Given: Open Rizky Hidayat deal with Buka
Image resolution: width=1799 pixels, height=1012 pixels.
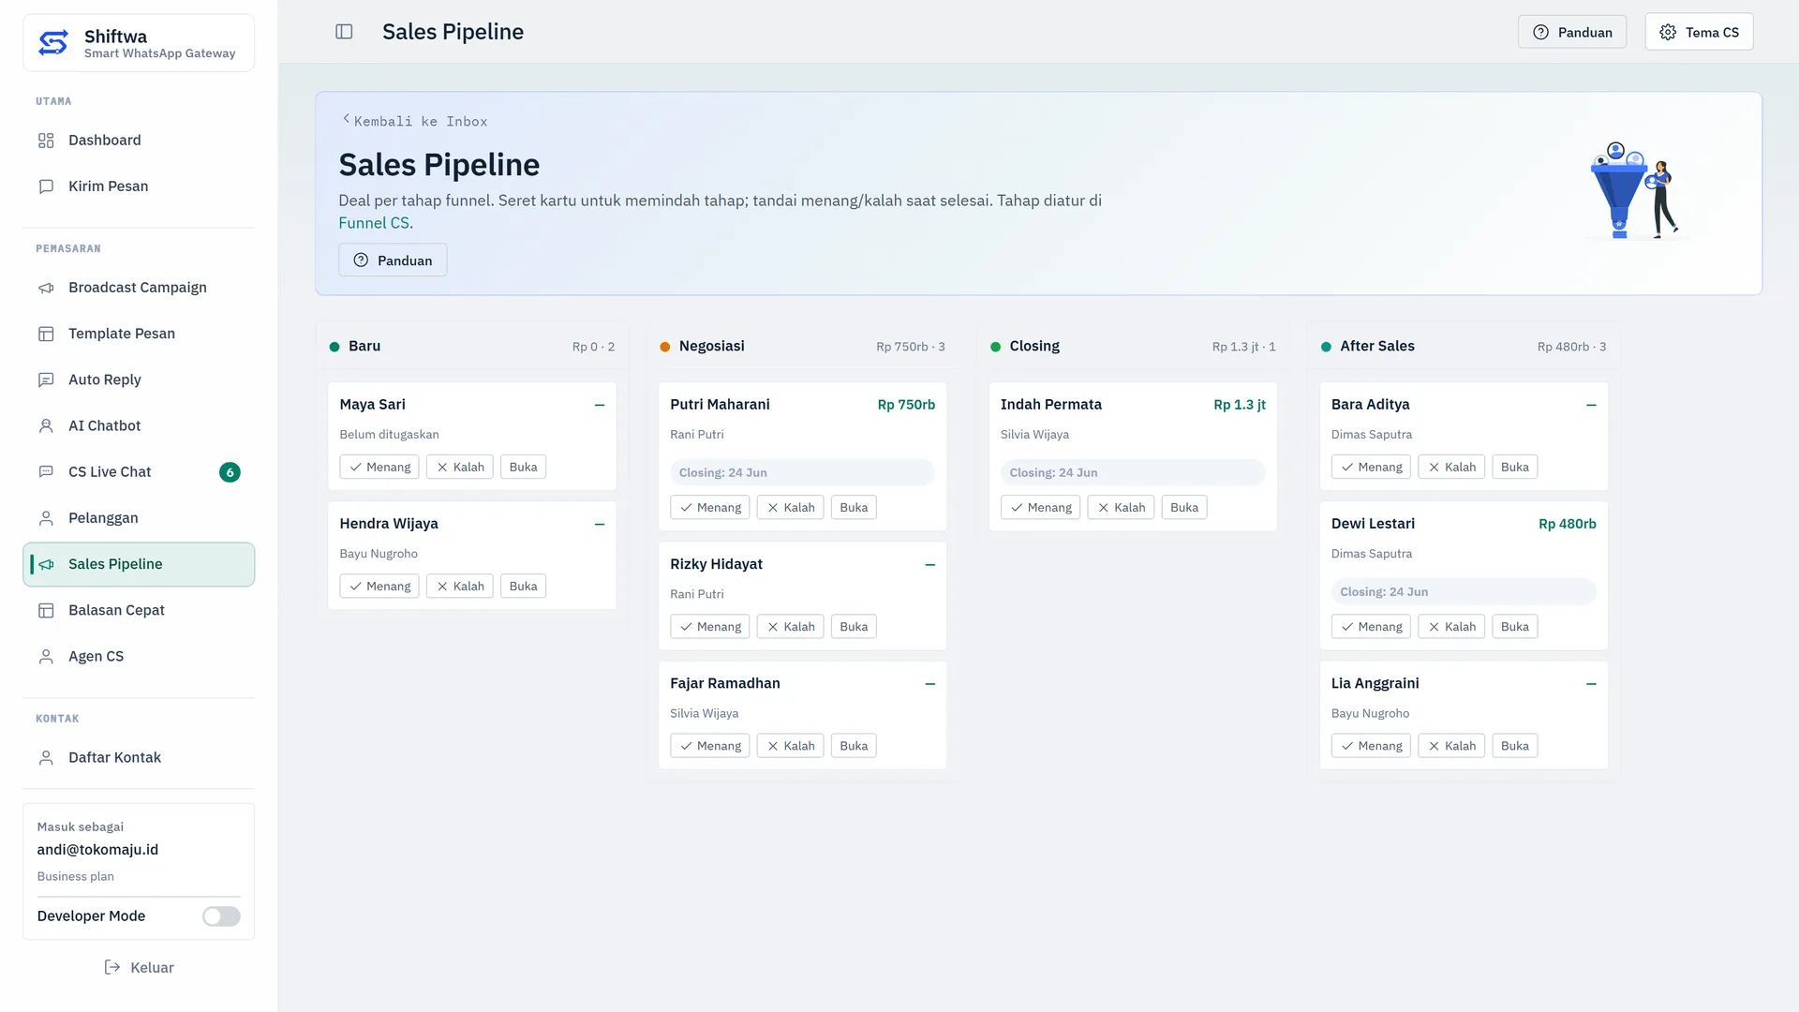Looking at the screenshot, I should pos(854,627).
